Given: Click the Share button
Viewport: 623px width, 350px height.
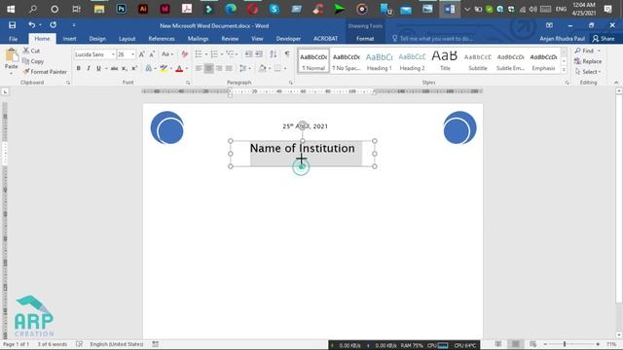Looking at the screenshot, I should [604, 39].
